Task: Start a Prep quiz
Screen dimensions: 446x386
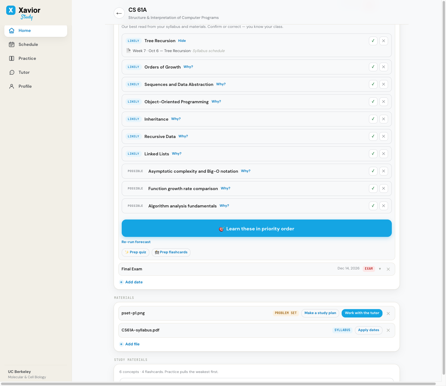Action: point(135,252)
